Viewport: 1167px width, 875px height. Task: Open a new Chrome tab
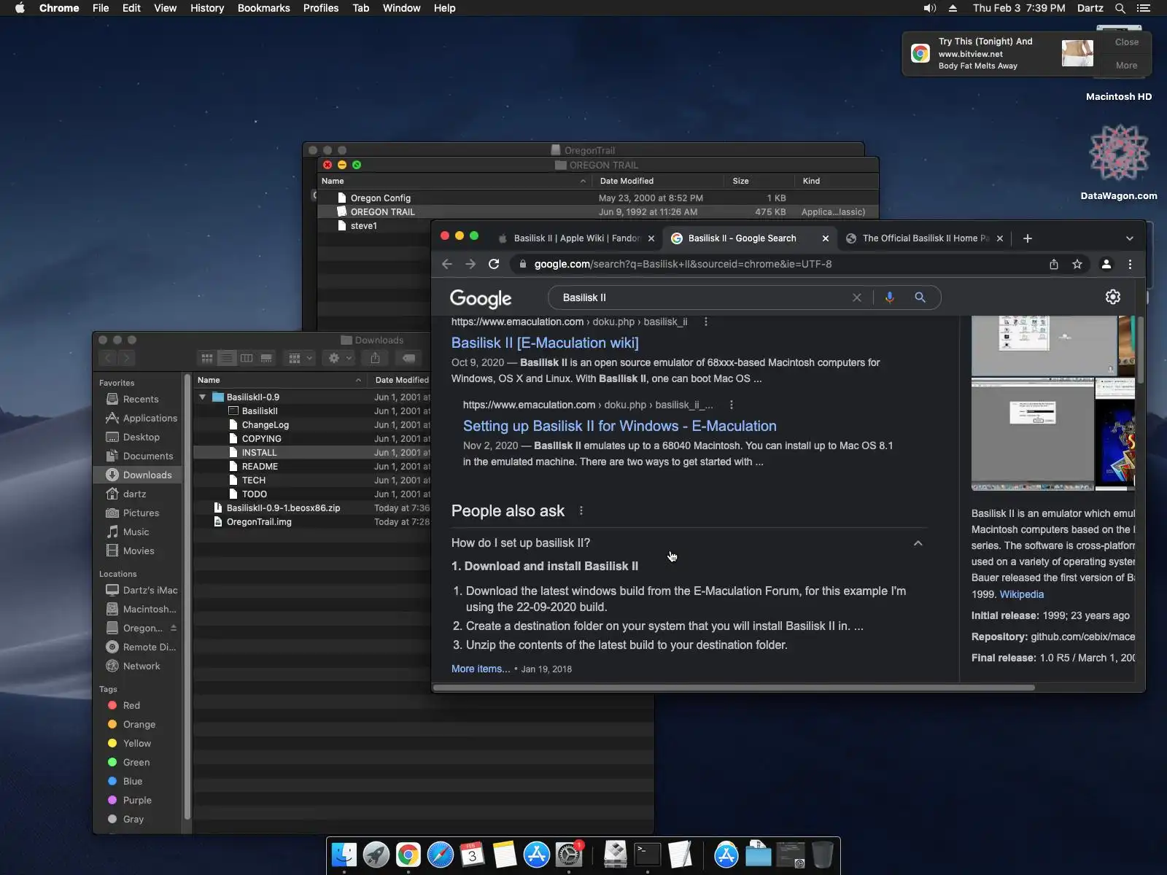[1028, 238]
